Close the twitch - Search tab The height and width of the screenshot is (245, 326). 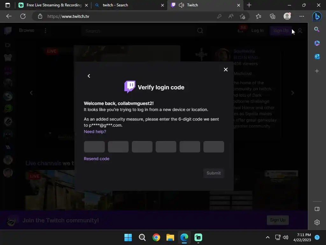(162, 5)
